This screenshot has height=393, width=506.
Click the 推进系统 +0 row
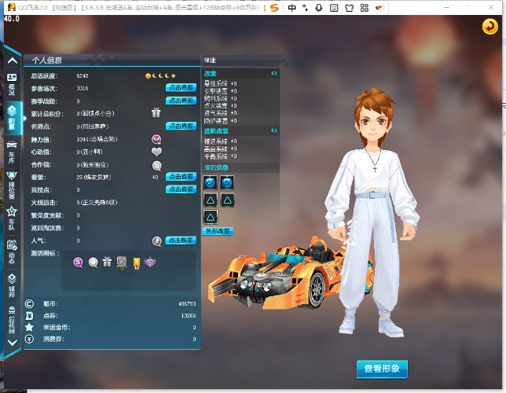pos(221,141)
